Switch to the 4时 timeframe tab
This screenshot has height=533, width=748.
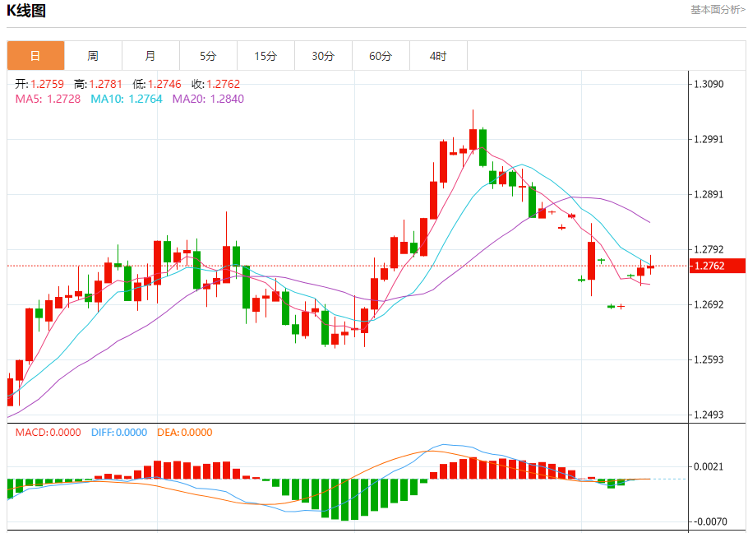(438, 56)
